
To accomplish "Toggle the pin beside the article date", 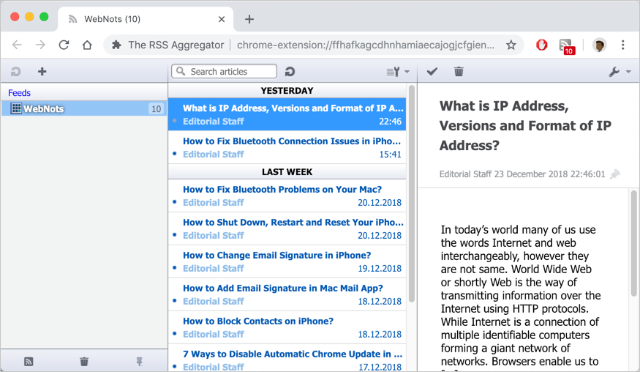I will pos(615,174).
